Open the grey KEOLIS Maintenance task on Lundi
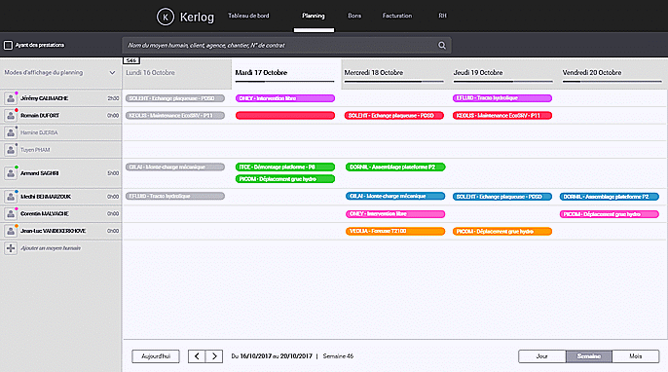The height and width of the screenshot is (372, 668). click(x=175, y=116)
